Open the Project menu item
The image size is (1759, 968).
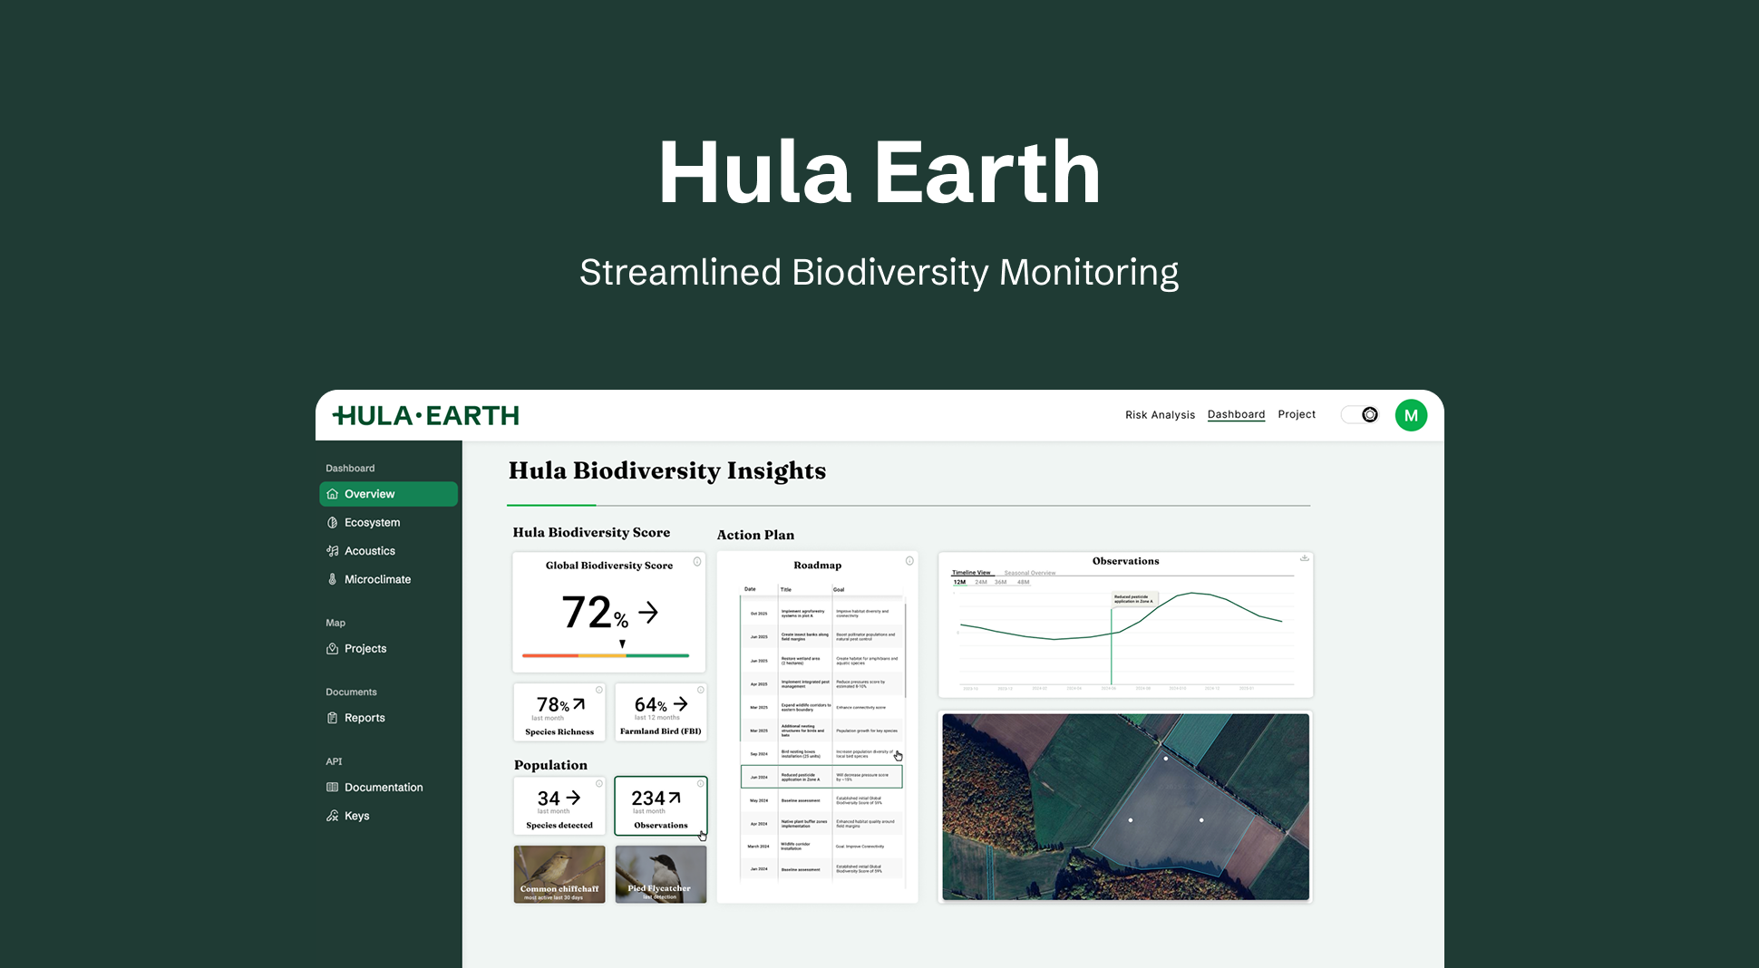click(x=1296, y=414)
